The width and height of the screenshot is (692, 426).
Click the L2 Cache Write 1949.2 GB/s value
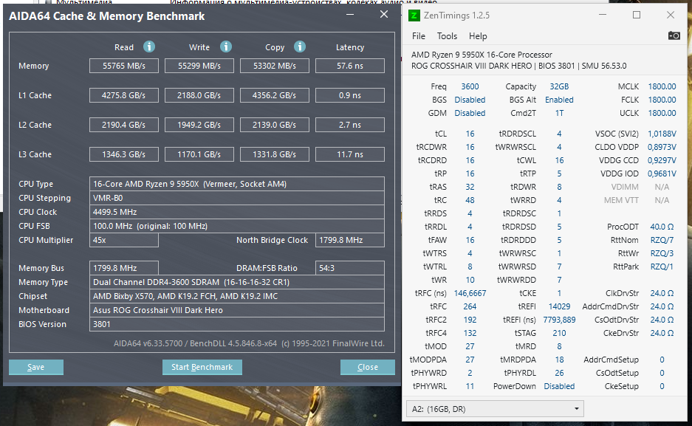(x=199, y=125)
